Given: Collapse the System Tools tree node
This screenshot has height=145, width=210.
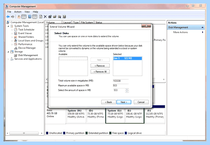Looking at the screenshot, I should tap(8, 26).
